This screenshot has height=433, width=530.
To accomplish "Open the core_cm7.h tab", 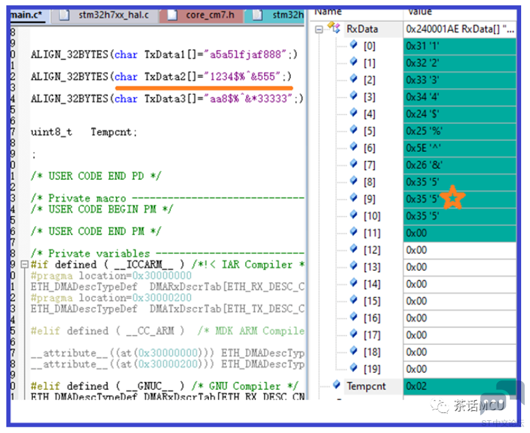I will click(x=202, y=15).
